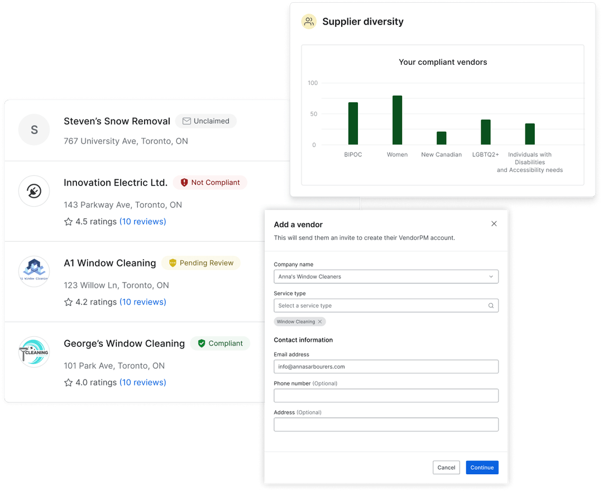Click the search magnifier in the Service type field
Image resolution: width=603 pixels, height=491 pixels.
(491, 306)
